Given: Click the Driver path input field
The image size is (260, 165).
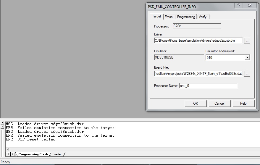Looking at the screenshot, I should 198,41.
